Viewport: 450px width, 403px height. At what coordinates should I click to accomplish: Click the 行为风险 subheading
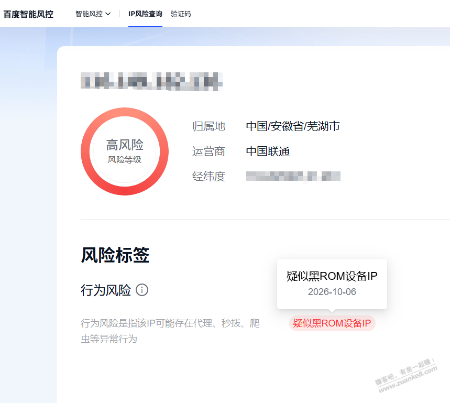click(x=106, y=290)
